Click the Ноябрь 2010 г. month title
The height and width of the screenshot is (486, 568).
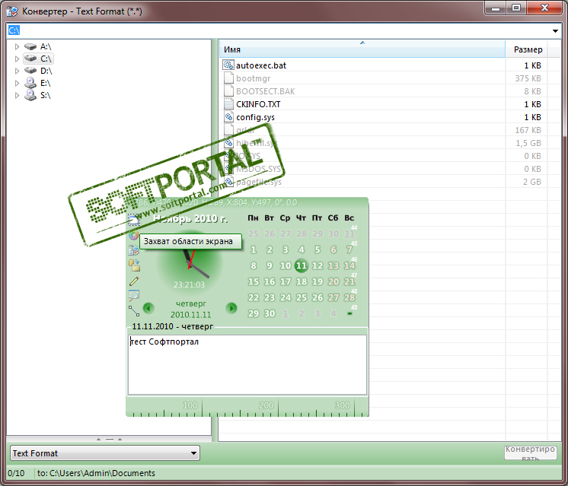click(x=190, y=218)
